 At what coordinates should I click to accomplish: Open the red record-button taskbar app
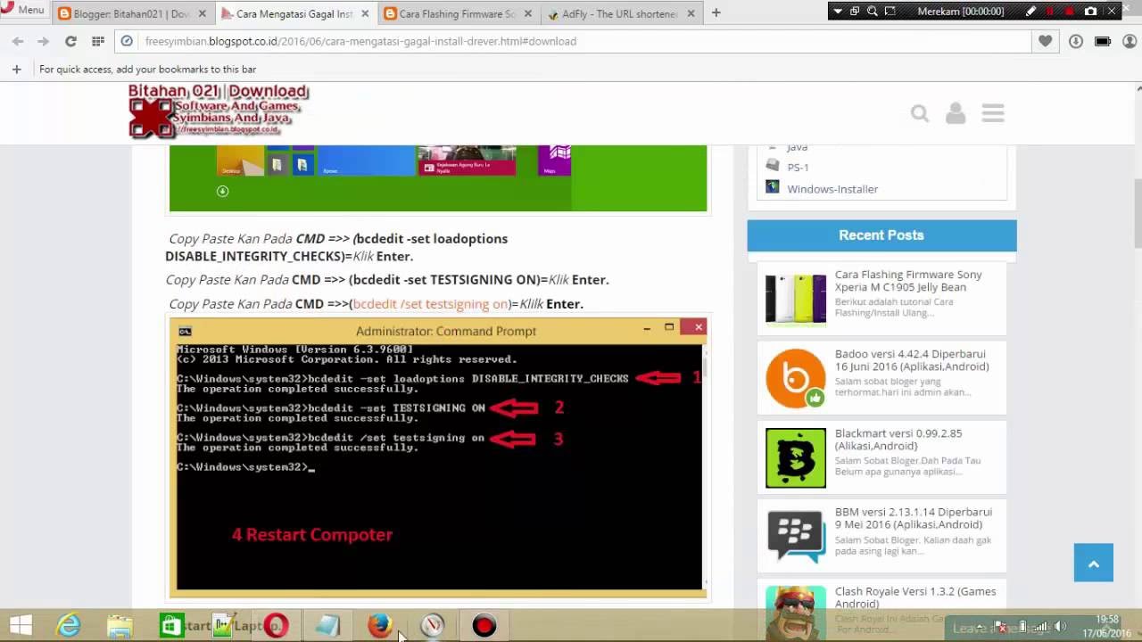click(484, 626)
